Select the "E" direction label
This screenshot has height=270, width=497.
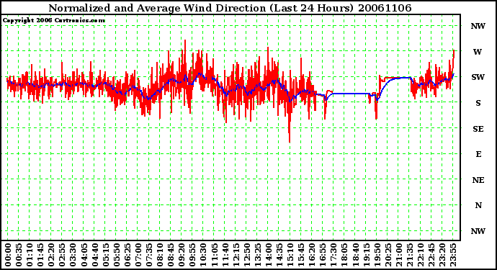[478, 154]
